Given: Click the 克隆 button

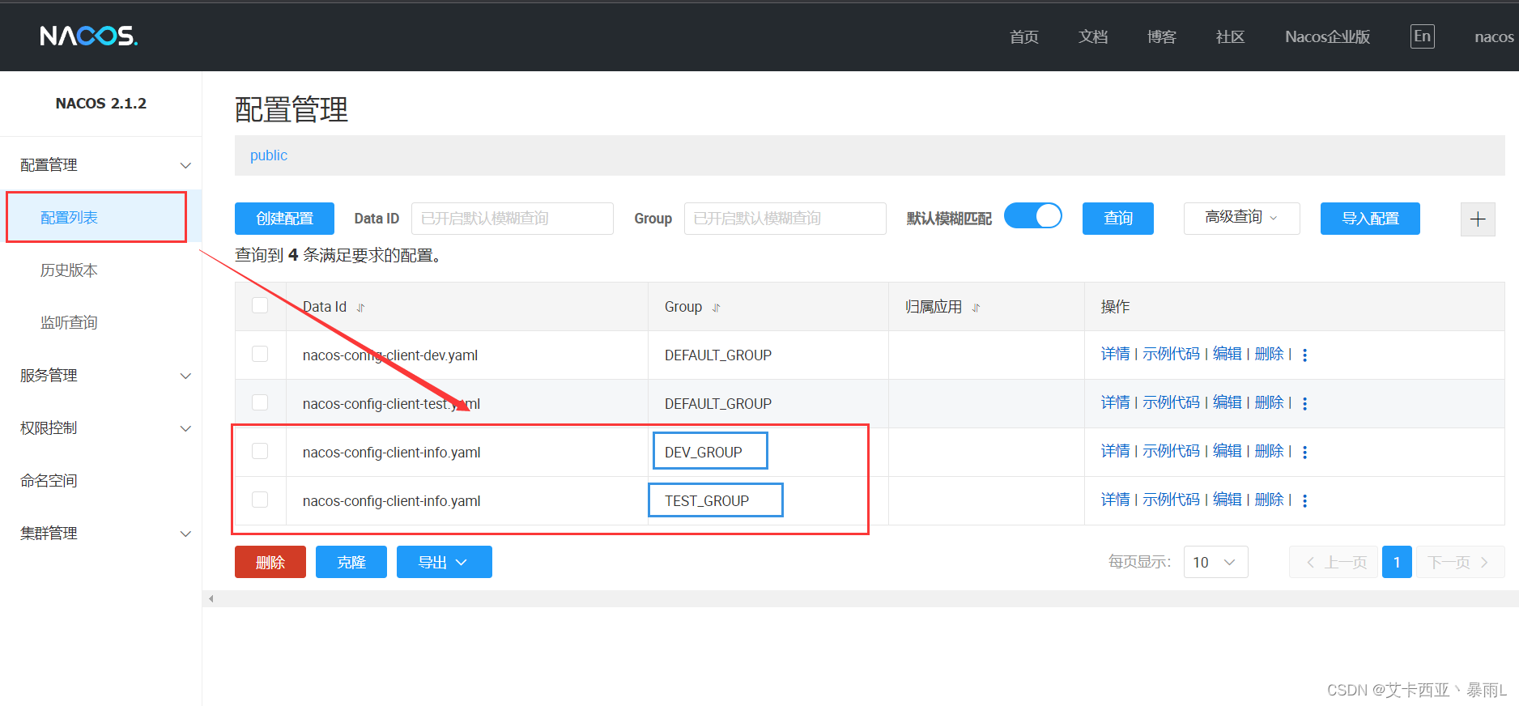Looking at the screenshot, I should point(351,562).
